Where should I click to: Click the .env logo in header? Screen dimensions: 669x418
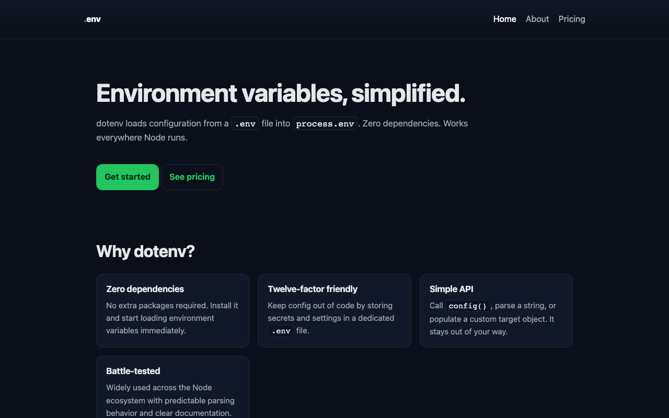tap(93, 19)
